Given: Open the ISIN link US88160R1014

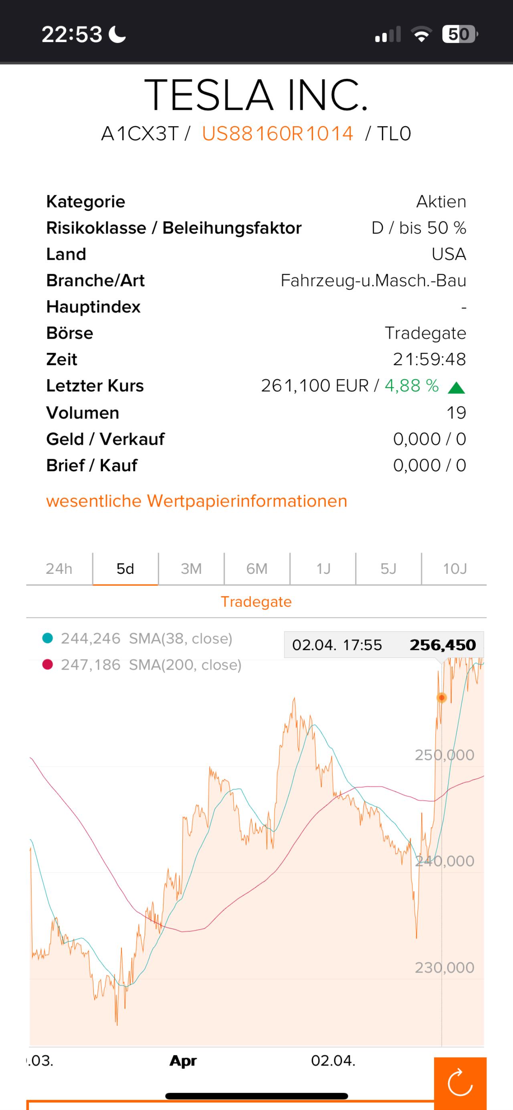Looking at the screenshot, I should tap(278, 133).
